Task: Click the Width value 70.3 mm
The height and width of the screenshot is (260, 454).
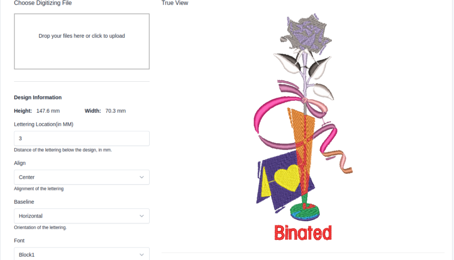Action: point(115,111)
